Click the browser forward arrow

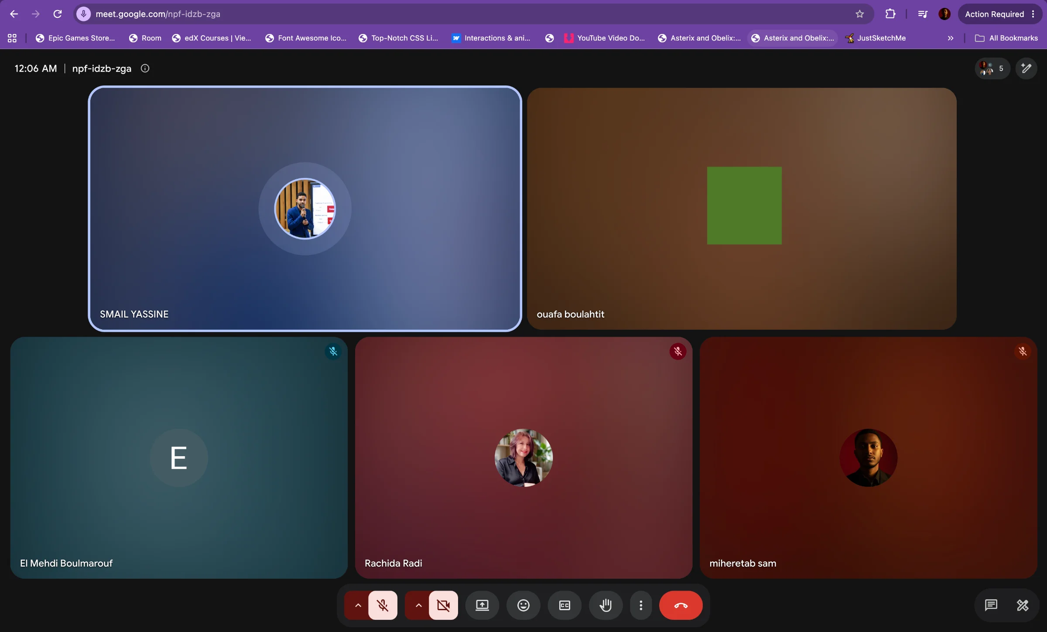(x=36, y=14)
